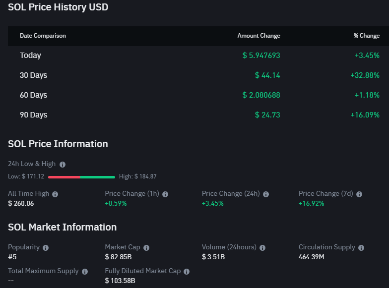Select the Today row in price history
This screenshot has width=389, height=288.
(x=30, y=56)
